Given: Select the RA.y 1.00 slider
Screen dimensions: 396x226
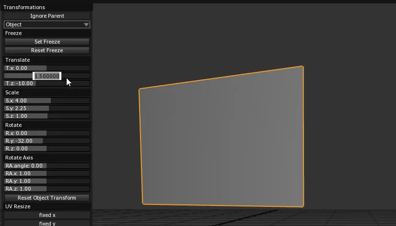Looking at the screenshot, I should [x=47, y=181].
